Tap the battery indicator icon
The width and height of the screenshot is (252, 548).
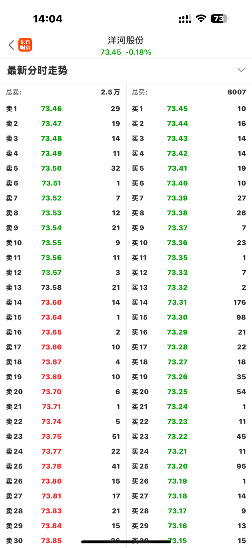pos(220,18)
